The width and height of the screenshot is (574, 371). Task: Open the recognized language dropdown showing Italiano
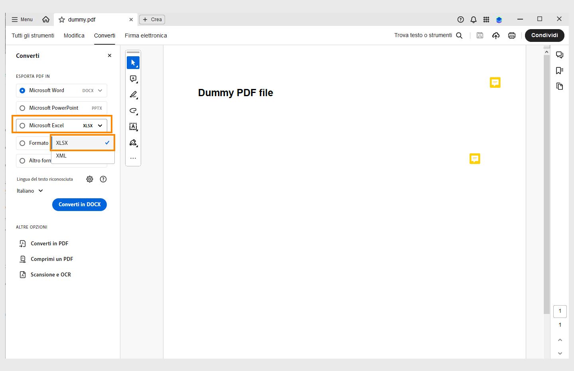coord(30,191)
